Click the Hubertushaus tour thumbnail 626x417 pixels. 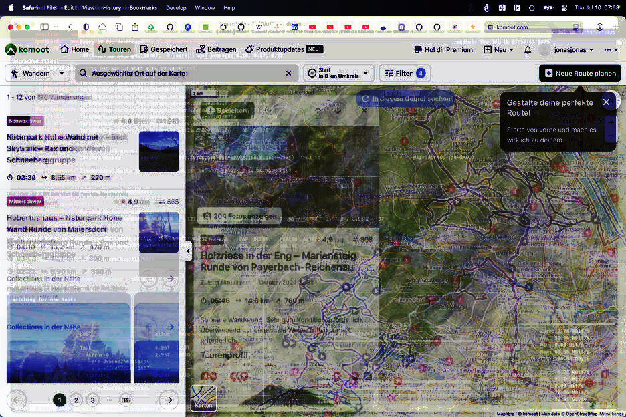click(159, 233)
